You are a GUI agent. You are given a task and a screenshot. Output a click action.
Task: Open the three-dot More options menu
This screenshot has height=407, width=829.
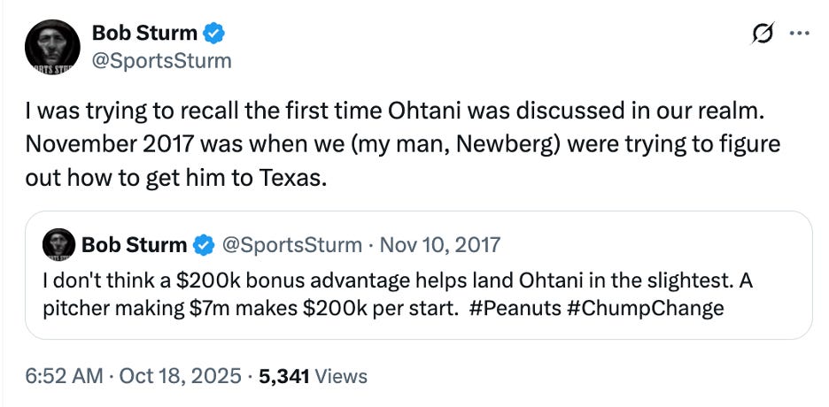pos(799,35)
